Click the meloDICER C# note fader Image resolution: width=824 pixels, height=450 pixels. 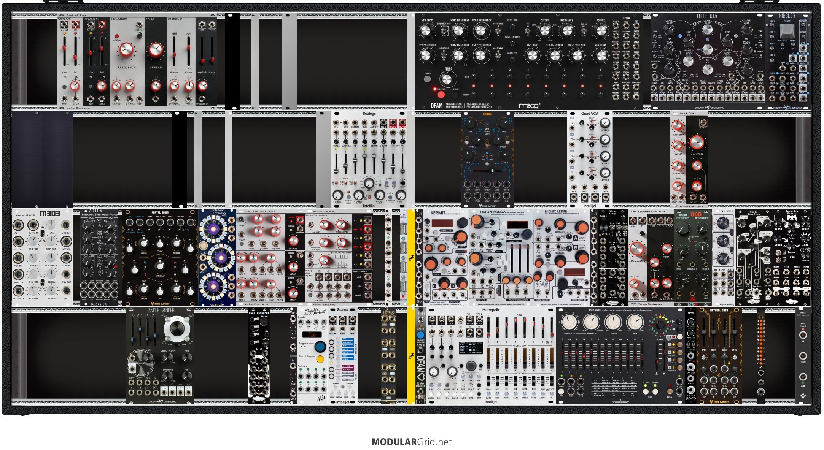[x=570, y=356]
